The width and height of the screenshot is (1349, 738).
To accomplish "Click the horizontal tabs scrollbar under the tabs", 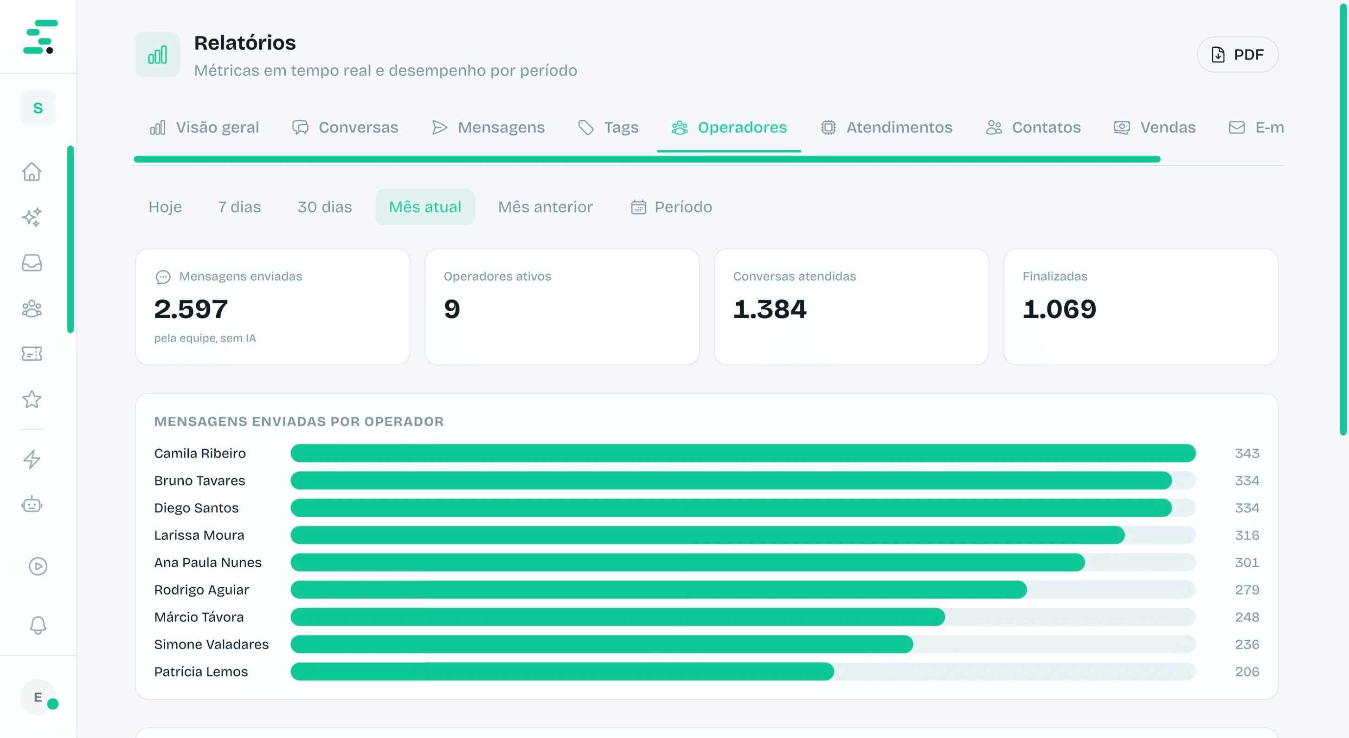I will (x=647, y=159).
